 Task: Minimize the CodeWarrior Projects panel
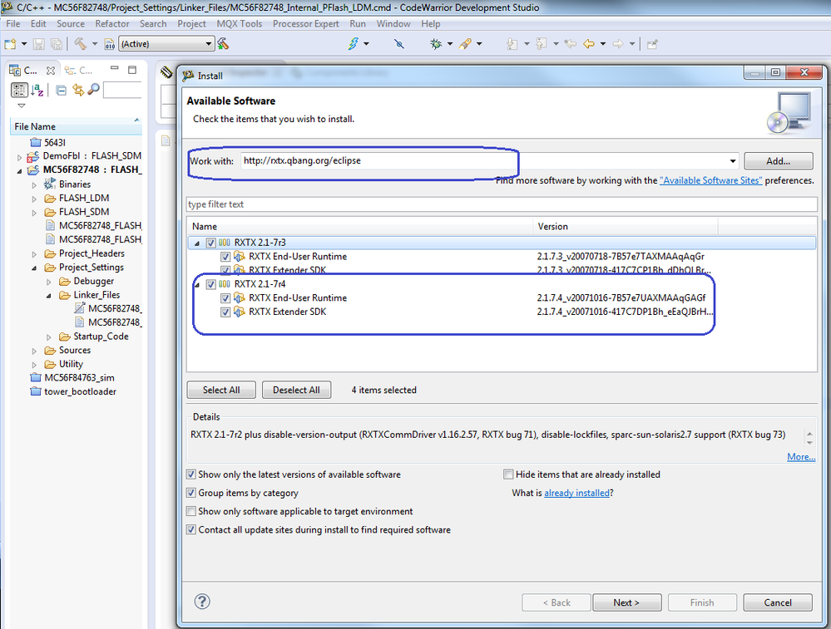point(115,69)
